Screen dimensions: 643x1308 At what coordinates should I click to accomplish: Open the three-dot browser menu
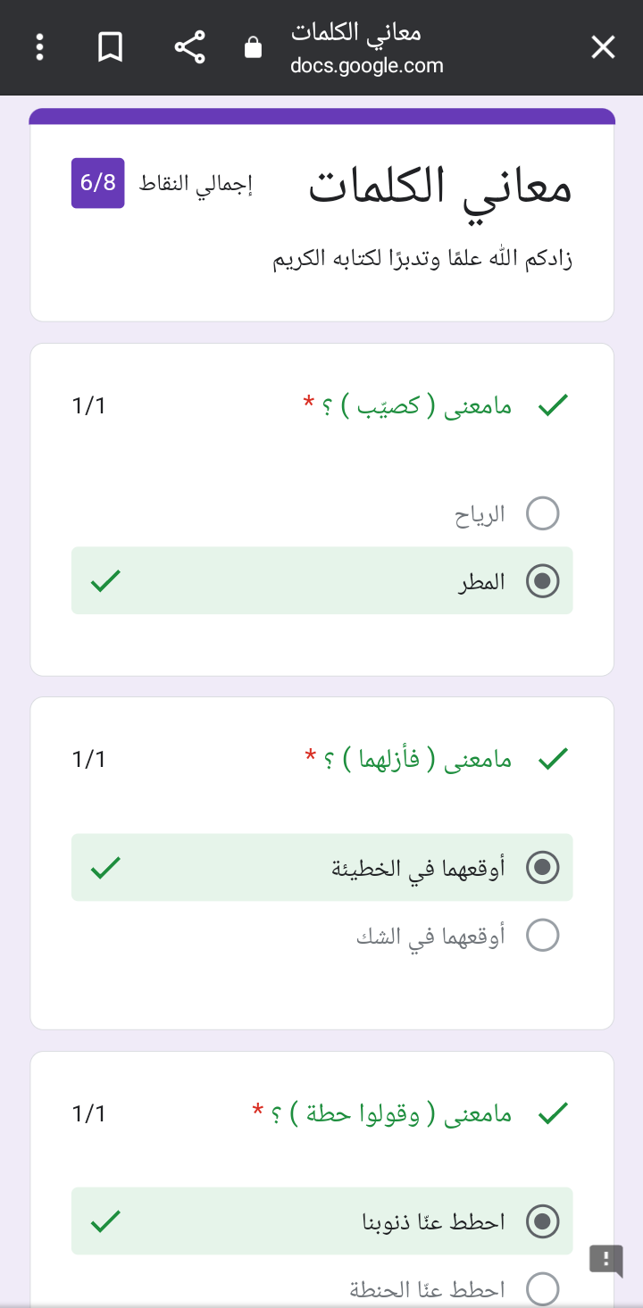pyautogui.click(x=39, y=47)
